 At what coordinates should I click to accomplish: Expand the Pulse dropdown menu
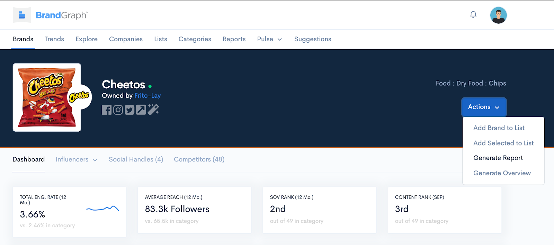click(x=269, y=39)
